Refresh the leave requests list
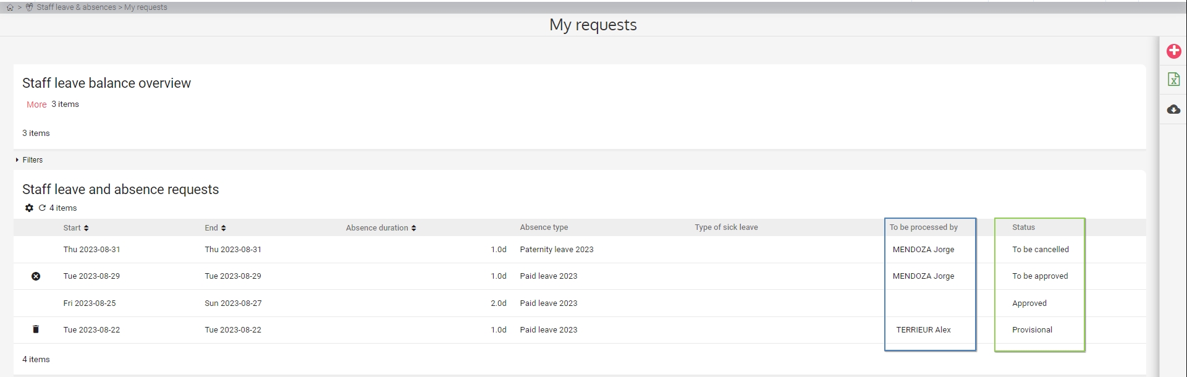1187x377 pixels. click(x=42, y=208)
